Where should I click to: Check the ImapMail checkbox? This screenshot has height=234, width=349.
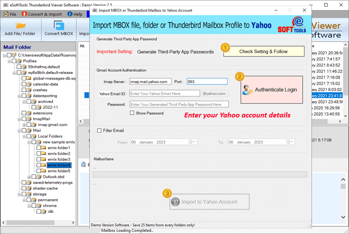[x=24, y=119]
